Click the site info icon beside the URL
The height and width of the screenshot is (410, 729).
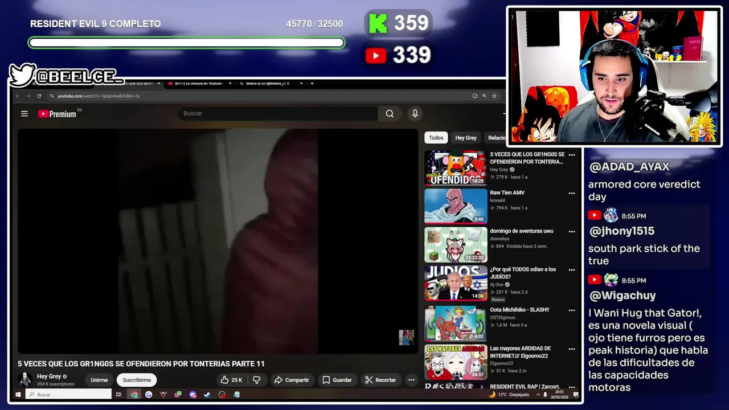click(52, 96)
